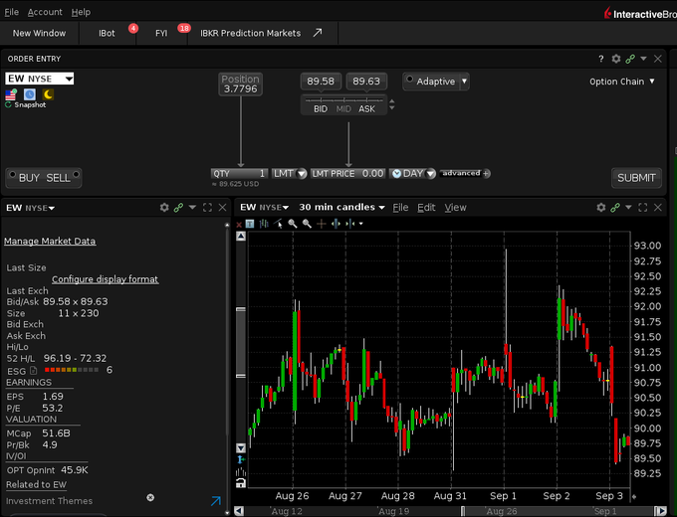Open Investment Themes blue arrow link
Viewport: 677px width, 517px height.
[216, 501]
